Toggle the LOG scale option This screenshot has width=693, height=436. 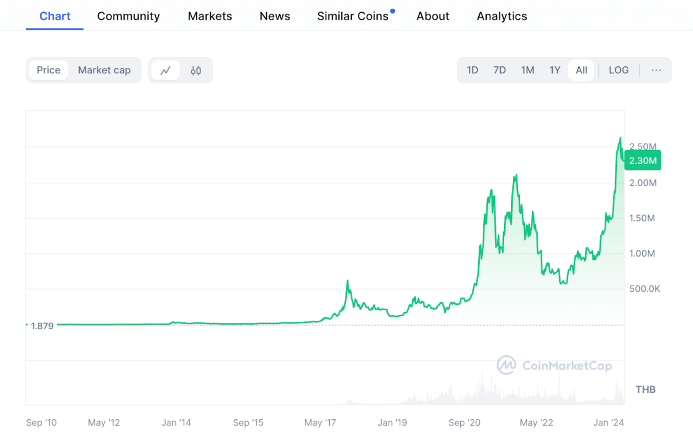coord(619,70)
